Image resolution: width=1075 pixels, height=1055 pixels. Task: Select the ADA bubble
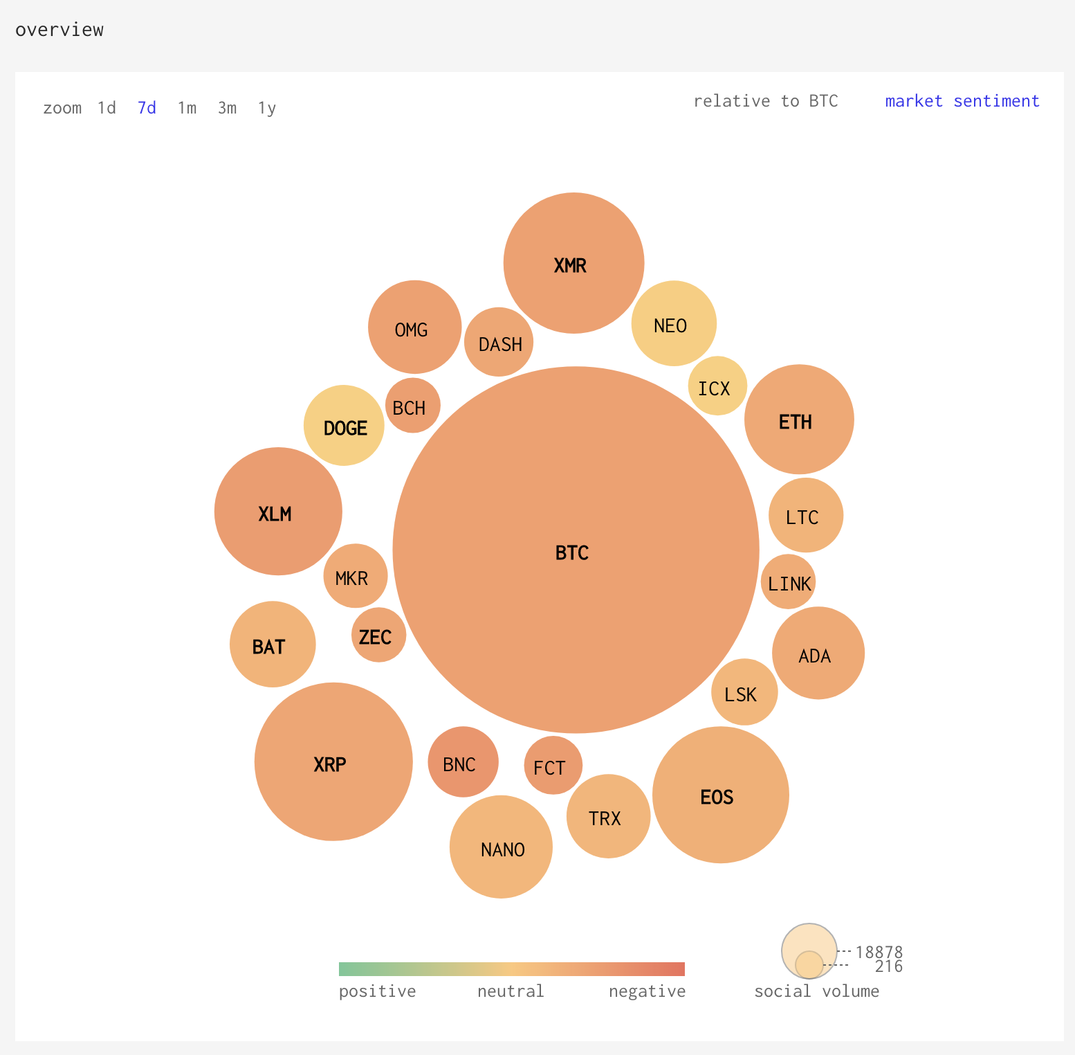pos(818,653)
